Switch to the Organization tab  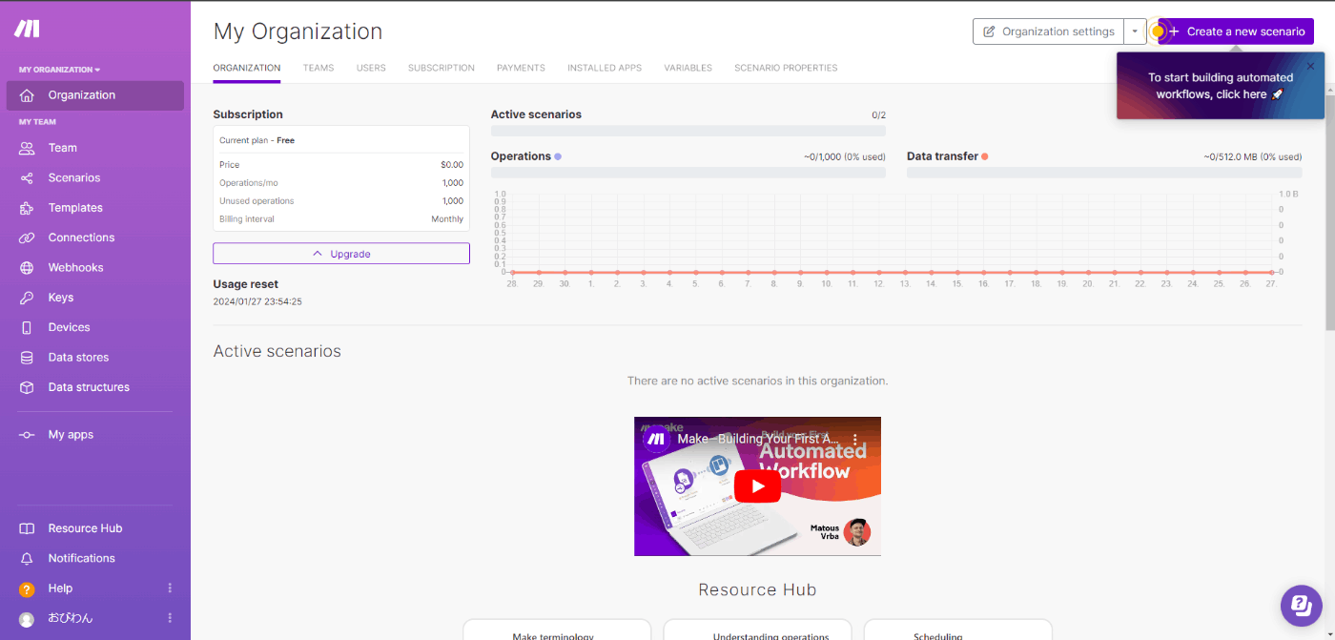[247, 69]
